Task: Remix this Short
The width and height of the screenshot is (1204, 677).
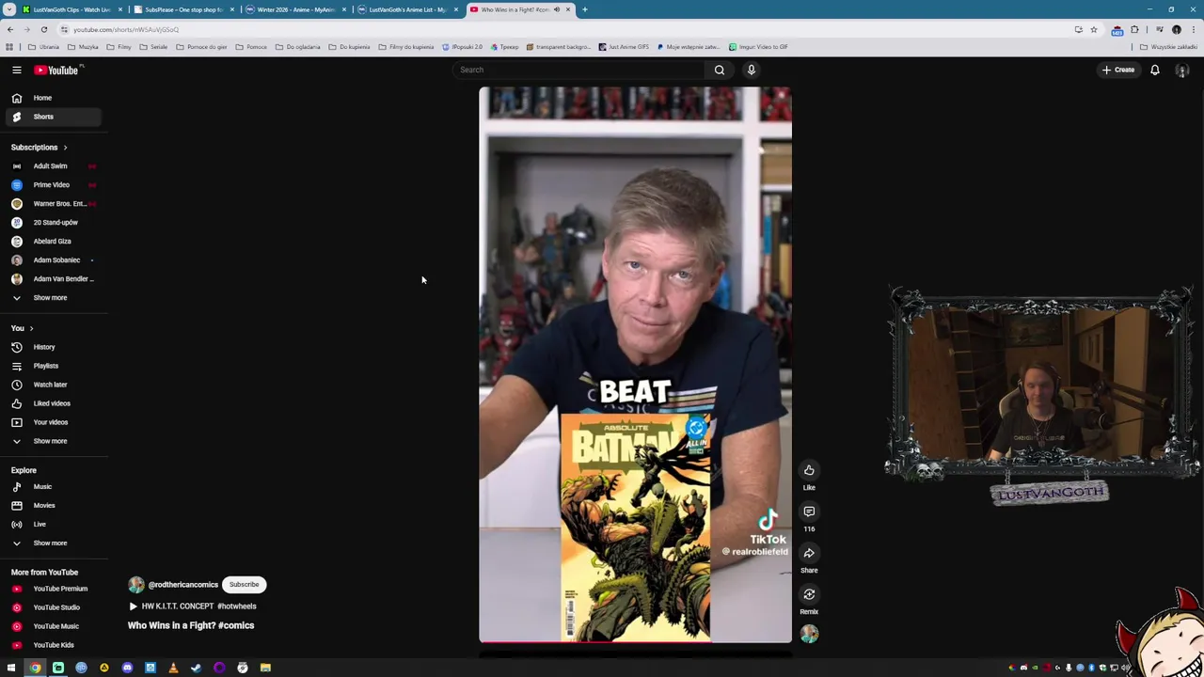Action: click(x=809, y=594)
